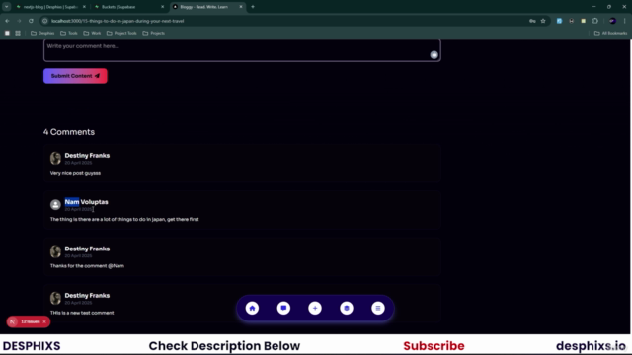Viewport: 632px width, 355px height.
Task: Click the localhost address bar
Action: pyautogui.click(x=282, y=21)
